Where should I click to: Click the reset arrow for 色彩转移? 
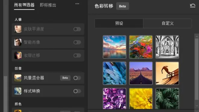point(193,6)
